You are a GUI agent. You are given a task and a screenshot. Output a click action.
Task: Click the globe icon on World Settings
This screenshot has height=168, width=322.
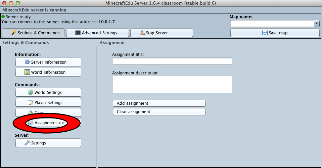[x=31, y=92]
